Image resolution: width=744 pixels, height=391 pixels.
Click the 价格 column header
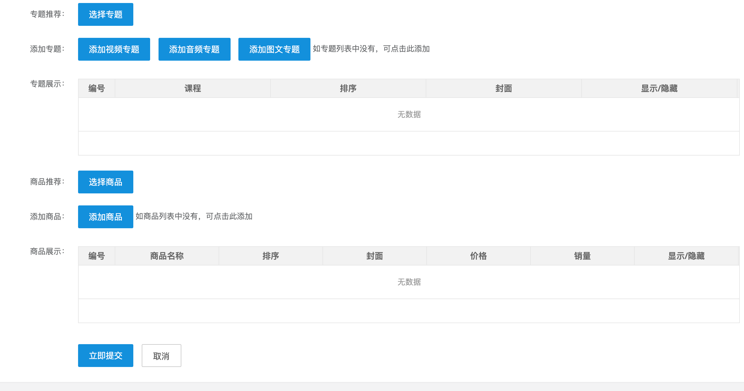pos(479,256)
